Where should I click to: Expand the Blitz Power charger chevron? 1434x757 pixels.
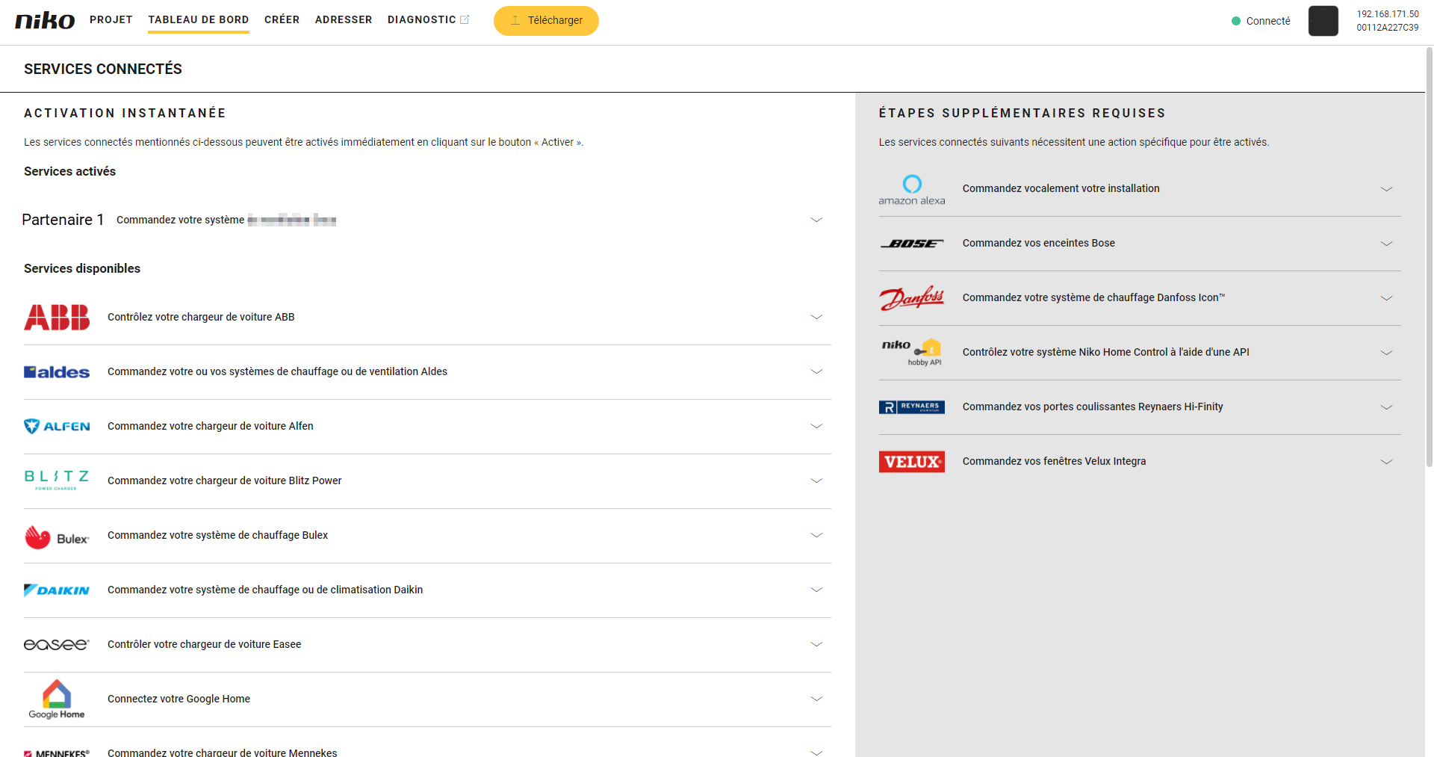[x=816, y=481]
